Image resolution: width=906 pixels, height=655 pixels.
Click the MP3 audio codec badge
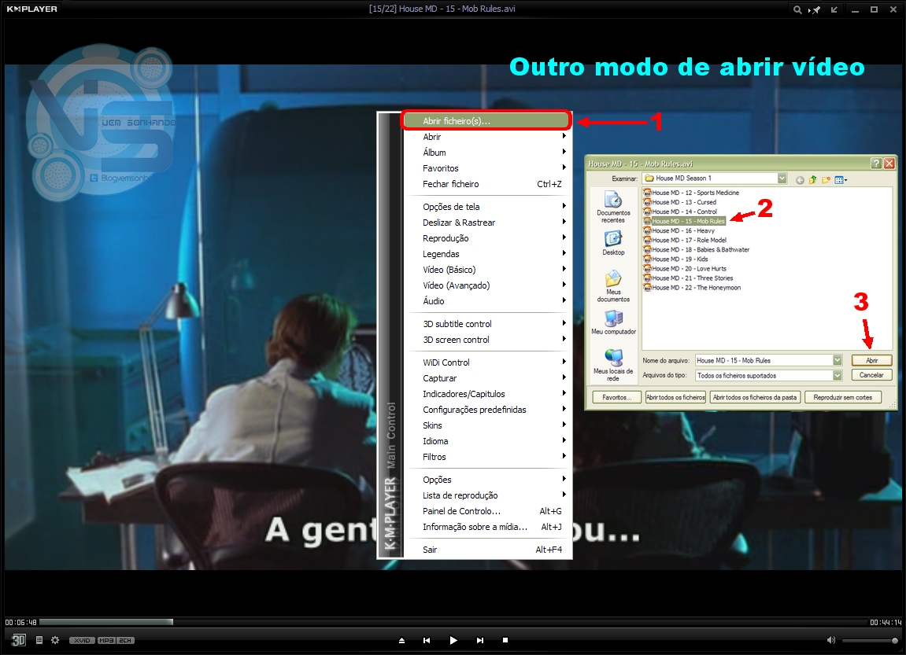pyautogui.click(x=106, y=641)
